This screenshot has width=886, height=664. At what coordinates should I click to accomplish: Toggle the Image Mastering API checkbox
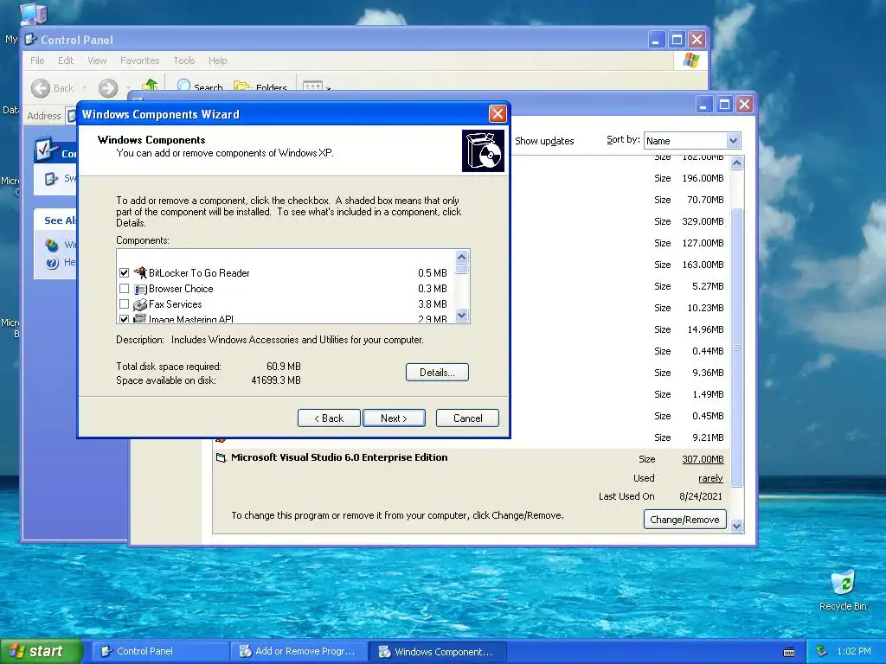point(125,319)
